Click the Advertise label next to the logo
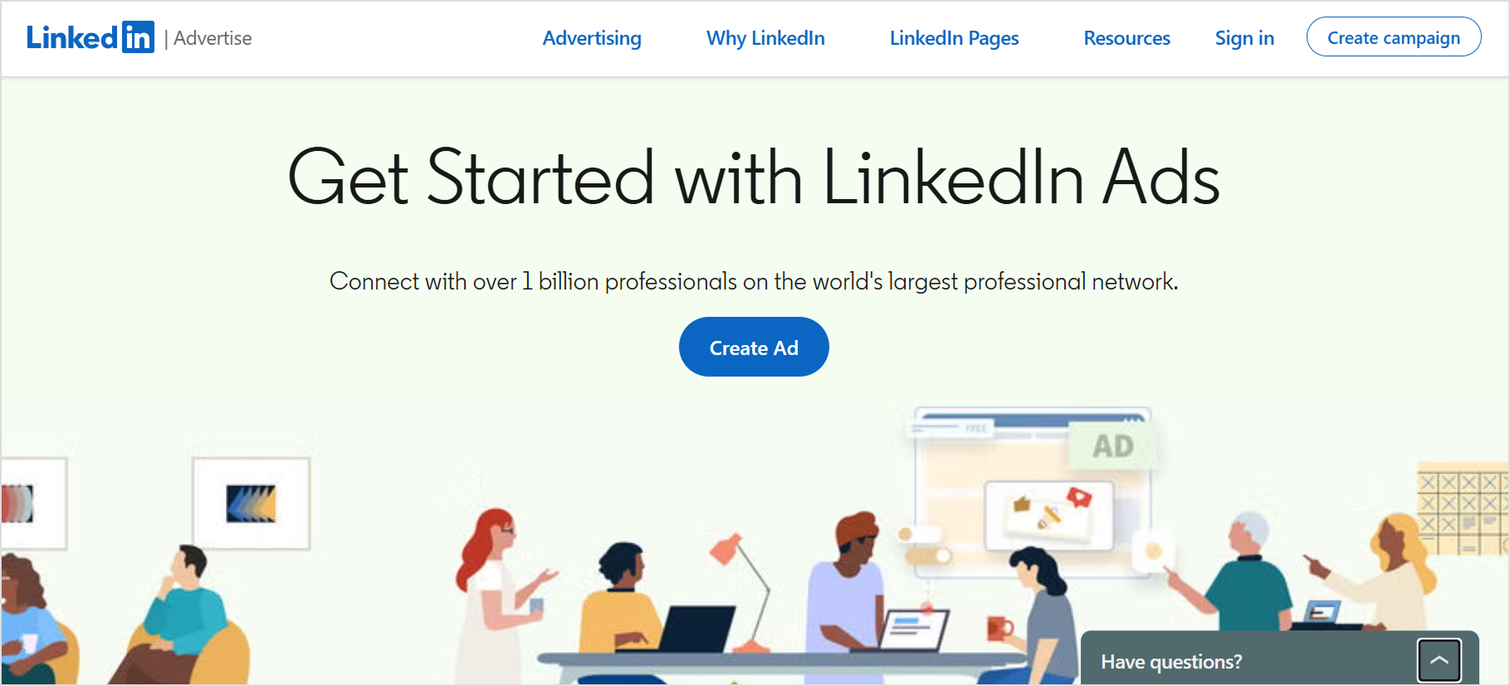Image resolution: width=1510 pixels, height=686 pixels. click(x=212, y=38)
